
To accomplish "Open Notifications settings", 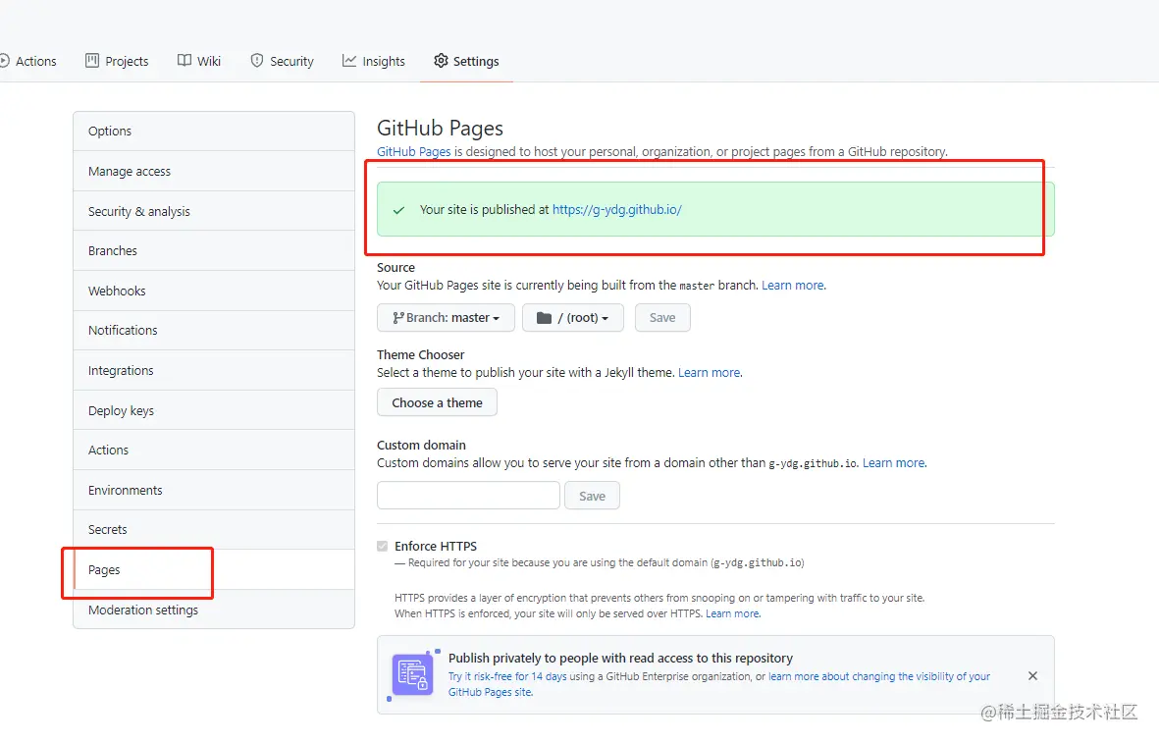I will (x=214, y=331).
